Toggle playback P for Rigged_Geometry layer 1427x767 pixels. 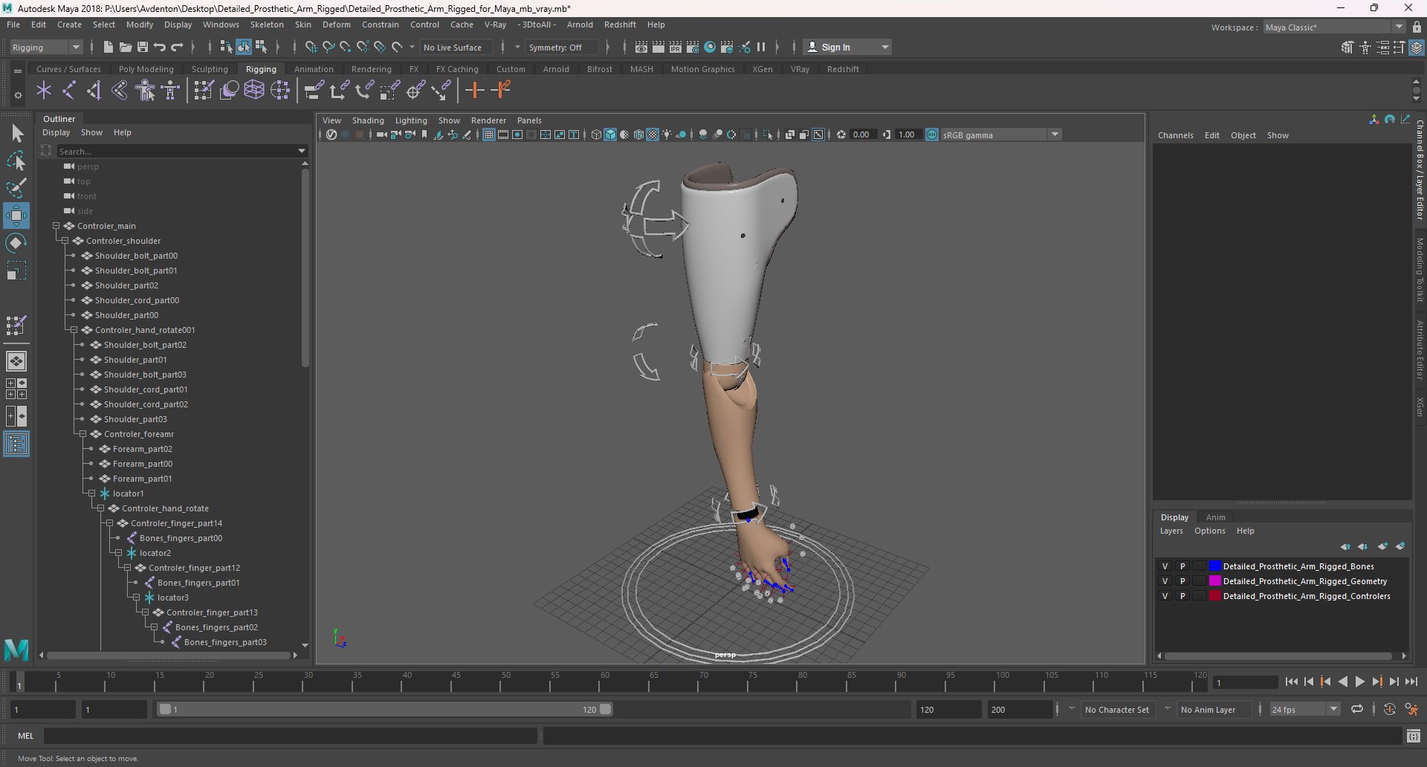[1182, 581]
